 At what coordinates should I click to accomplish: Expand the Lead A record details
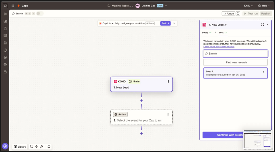click(263, 72)
